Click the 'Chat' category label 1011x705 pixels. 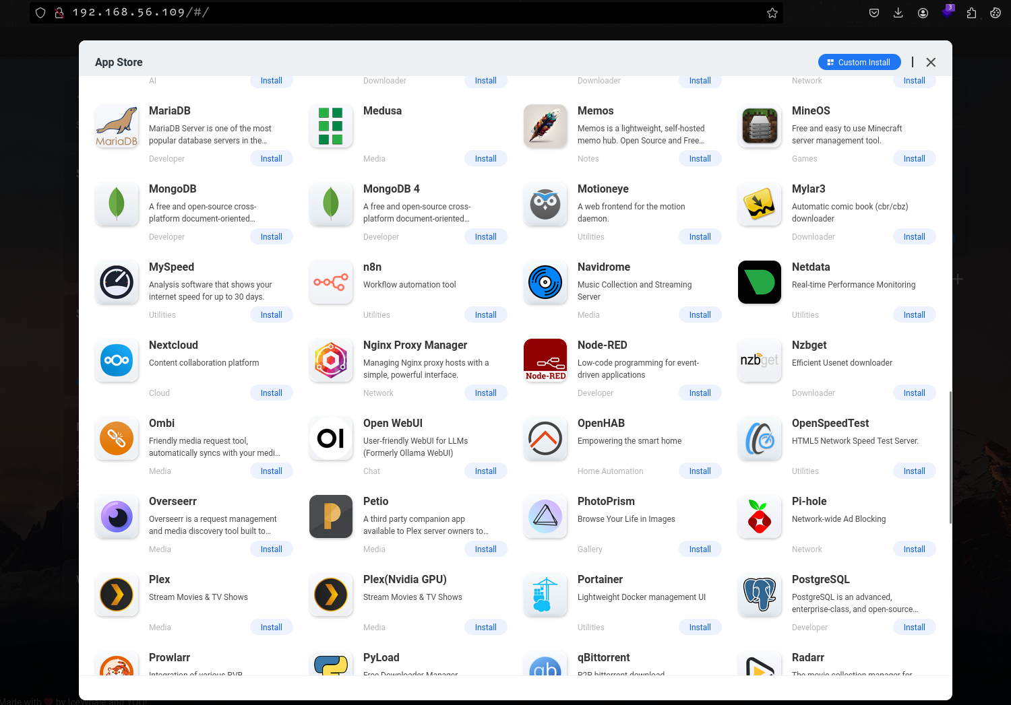(371, 471)
